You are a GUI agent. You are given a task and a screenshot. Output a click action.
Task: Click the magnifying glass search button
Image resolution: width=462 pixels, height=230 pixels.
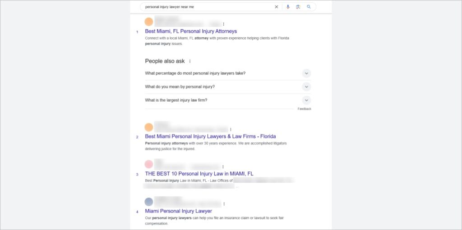click(x=309, y=7)
